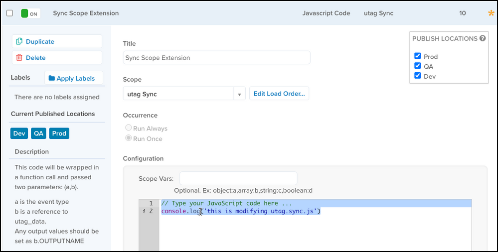The image size is (498, 252).
Task: Click the Duplicate copy icon
Action: pos(19,42)
